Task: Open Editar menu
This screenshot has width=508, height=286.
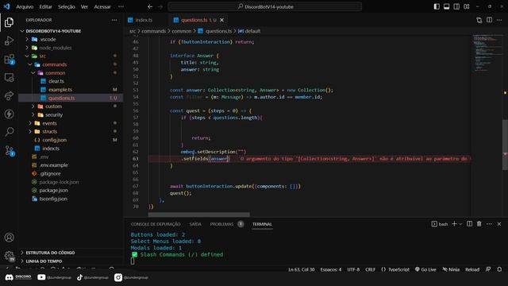Action: point(46,6)
